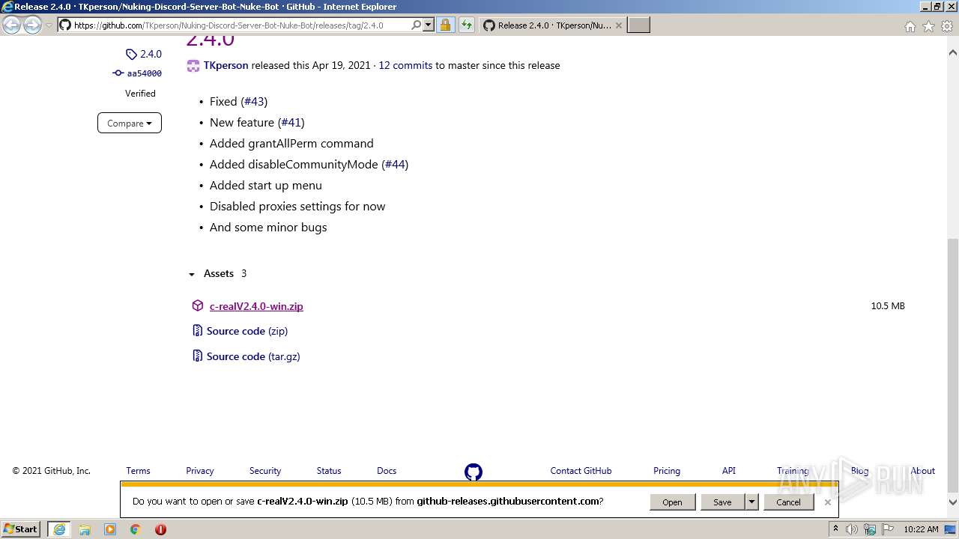Open the API footer link

729,471
